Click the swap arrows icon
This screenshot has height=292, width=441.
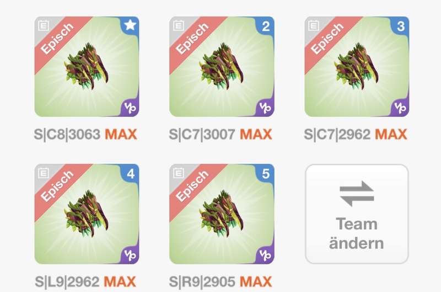[x=357, y=194]
